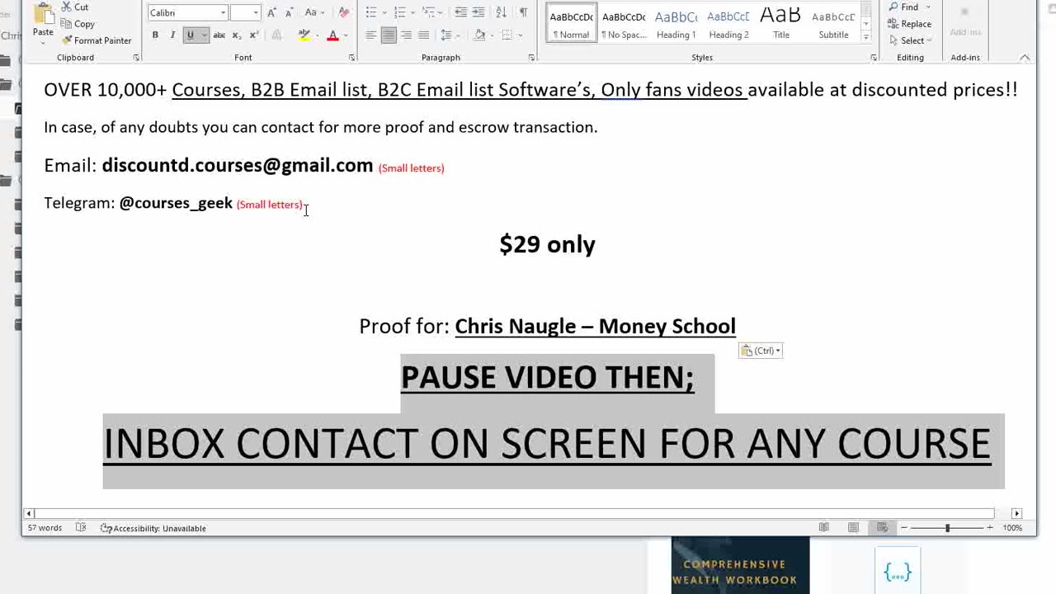Image resolution: width=1056 pixels, height=594 pixels.
Task: Toggle italic formatting
Action: point(172,35)
